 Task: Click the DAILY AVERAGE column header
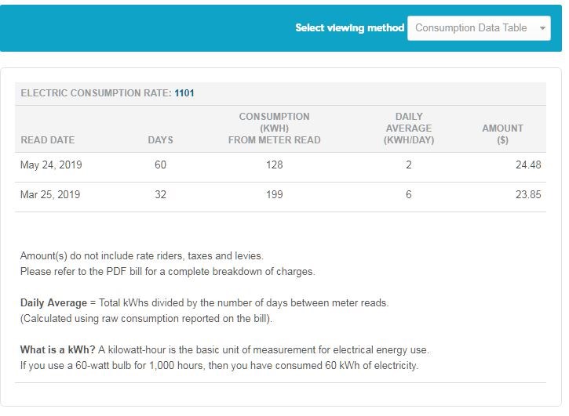pos(408,128)
